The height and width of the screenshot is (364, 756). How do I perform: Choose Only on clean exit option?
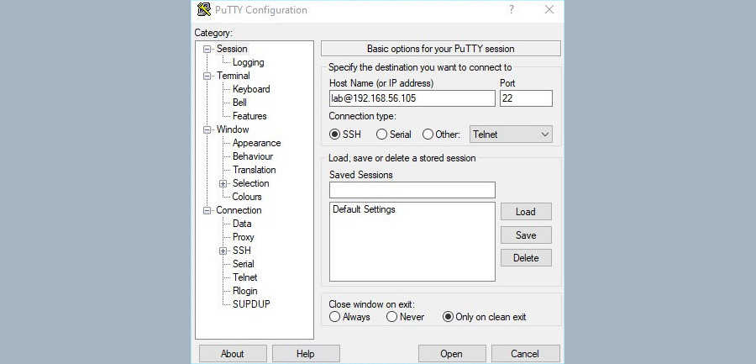tap(448, 317)
